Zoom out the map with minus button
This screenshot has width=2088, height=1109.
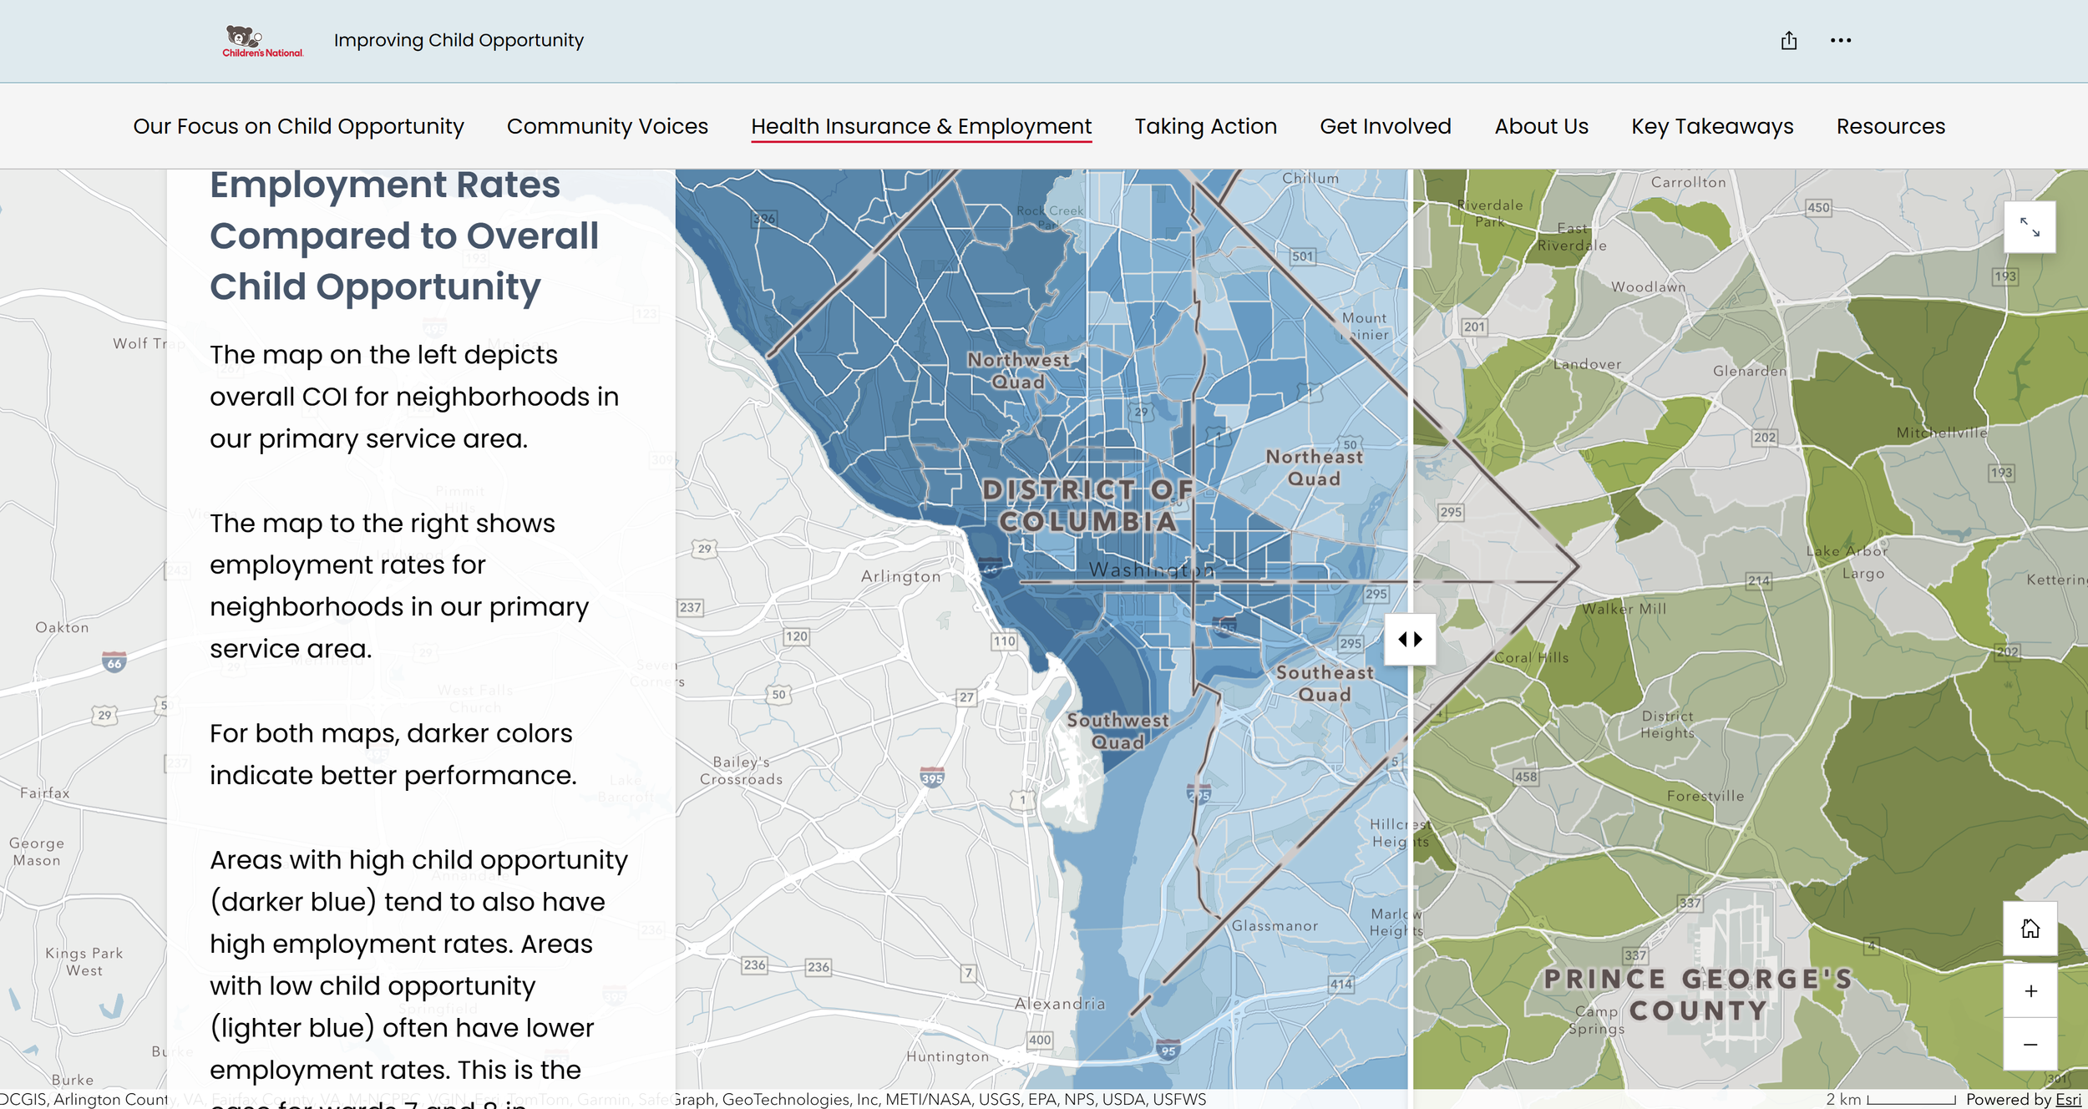tap(2030, 1045)
